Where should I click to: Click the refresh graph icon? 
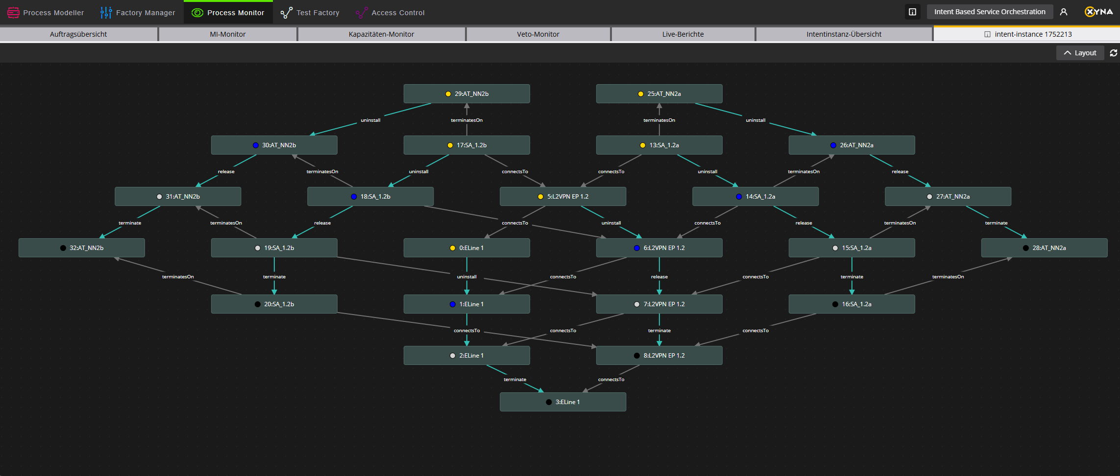1113,53
